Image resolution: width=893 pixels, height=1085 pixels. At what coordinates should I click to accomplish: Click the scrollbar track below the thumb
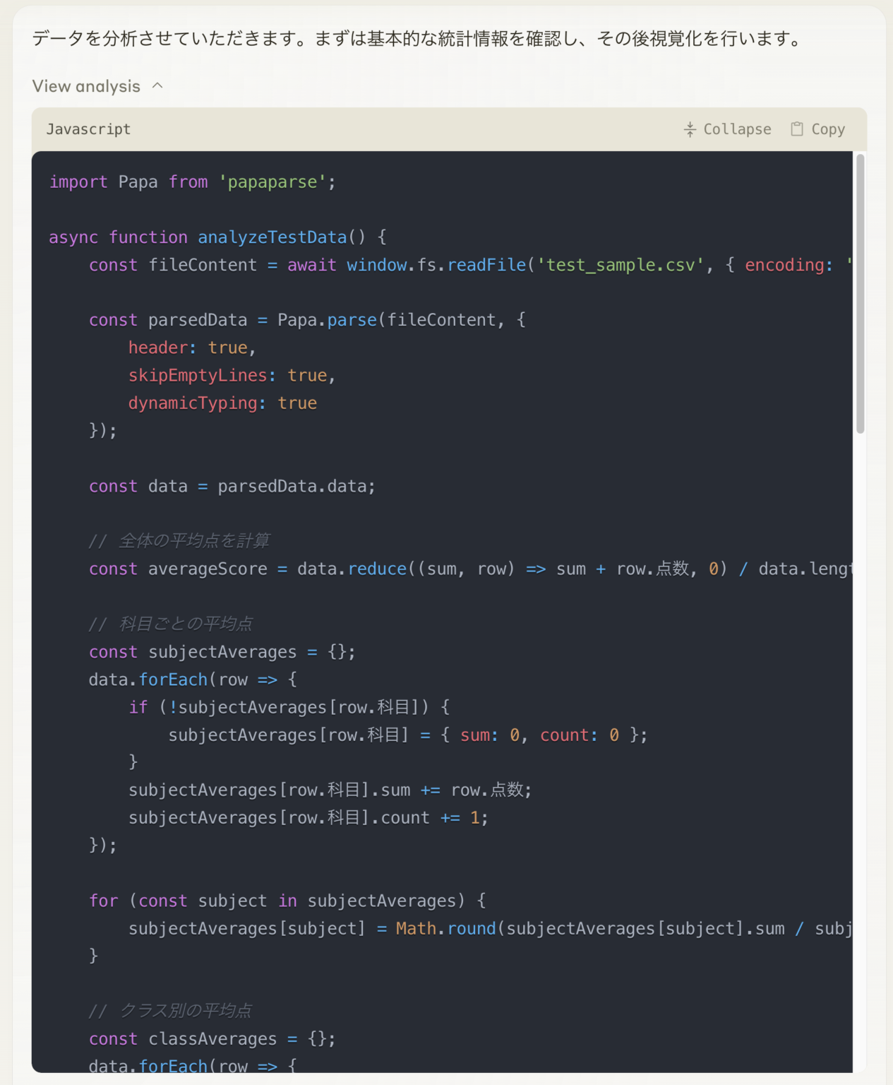click(860, 706)
